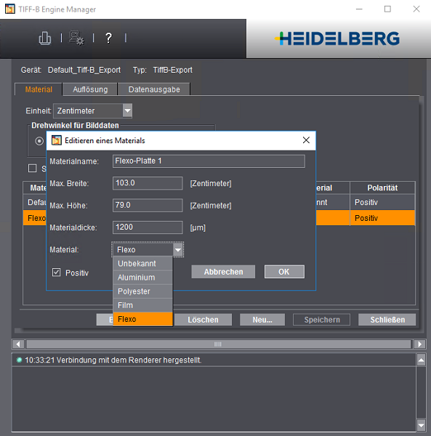This screenshot has width=431, height=436.
Task: Confirm the dialog with OK
Action: pyautogui.click(x=284, y=272)
